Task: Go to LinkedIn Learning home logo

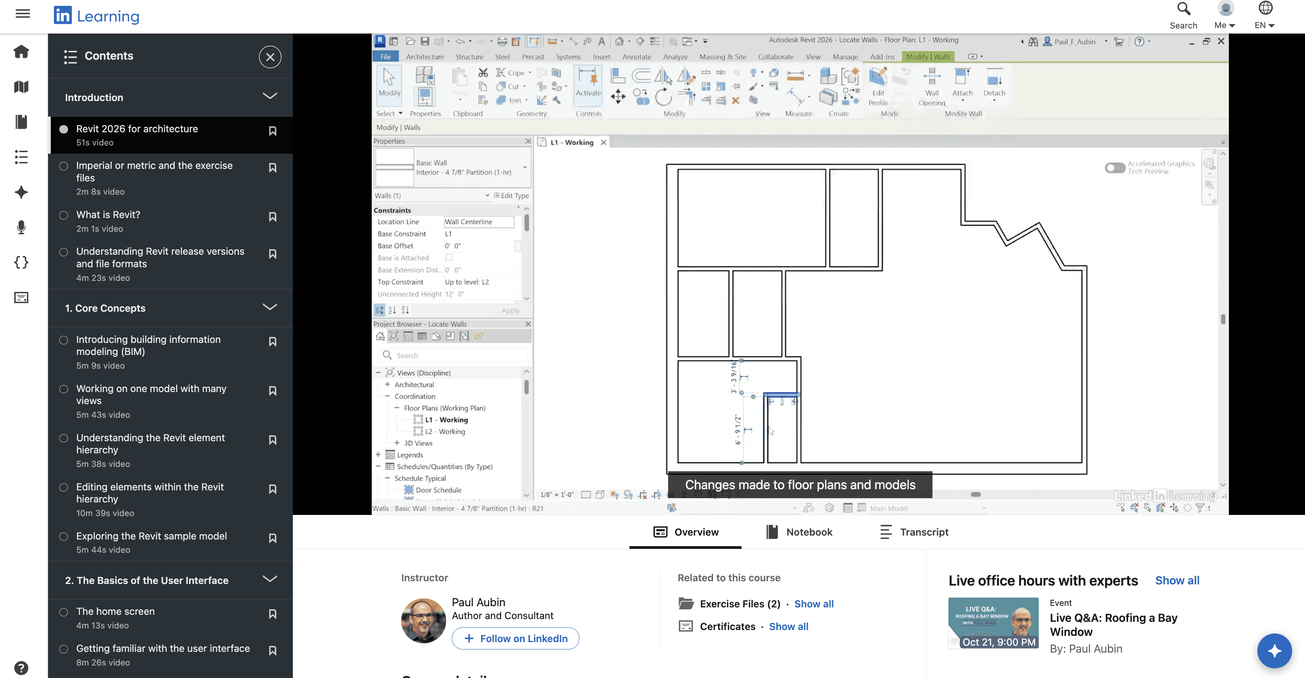Action: click(96, 16)
